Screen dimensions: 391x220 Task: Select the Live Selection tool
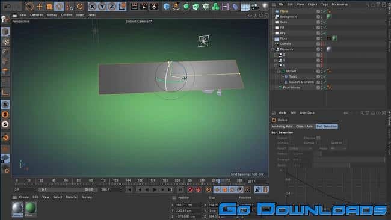pyautogui.click(x=29, y=6)
